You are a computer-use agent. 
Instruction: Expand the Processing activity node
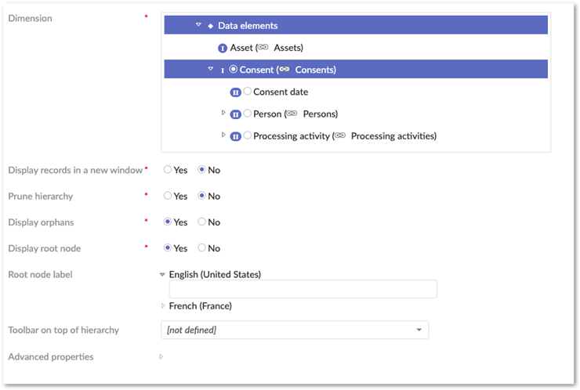click(224, 135)
